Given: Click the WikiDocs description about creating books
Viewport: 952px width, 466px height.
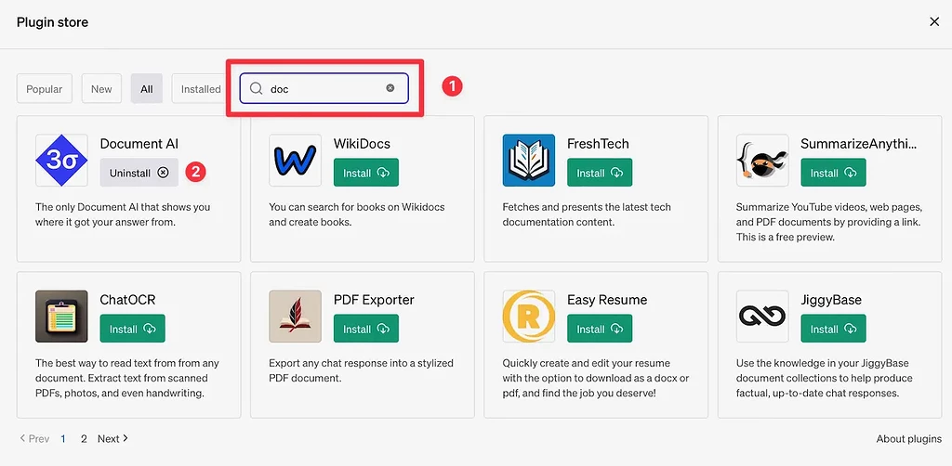Looking at the screenshot, I should [357, 214].
